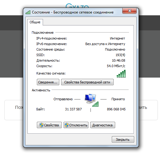Click the SSID value 193(4)
Image resolution: width=160 pixels, height=157 pixels.
(120, 55)
